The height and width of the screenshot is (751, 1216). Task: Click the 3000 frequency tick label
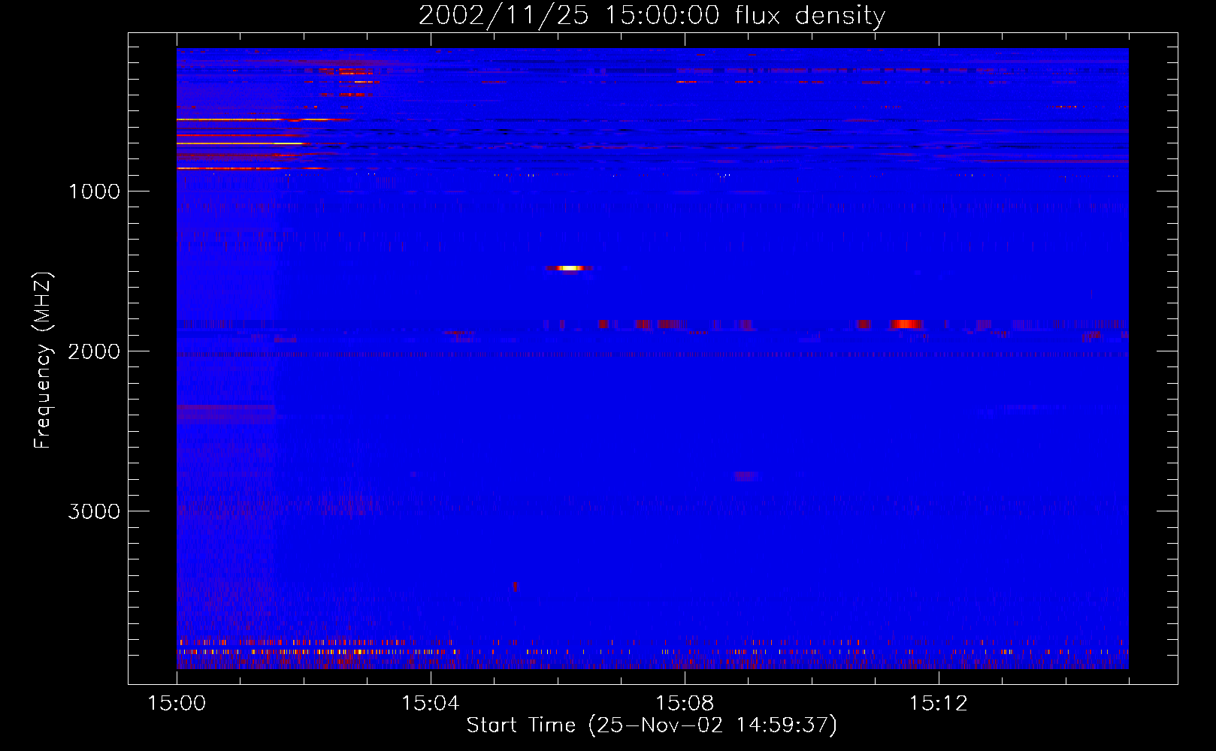pyautogui.click(x=94, y=511)
